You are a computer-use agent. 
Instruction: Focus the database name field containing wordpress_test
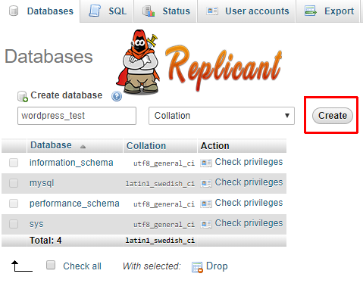[77, 116]
